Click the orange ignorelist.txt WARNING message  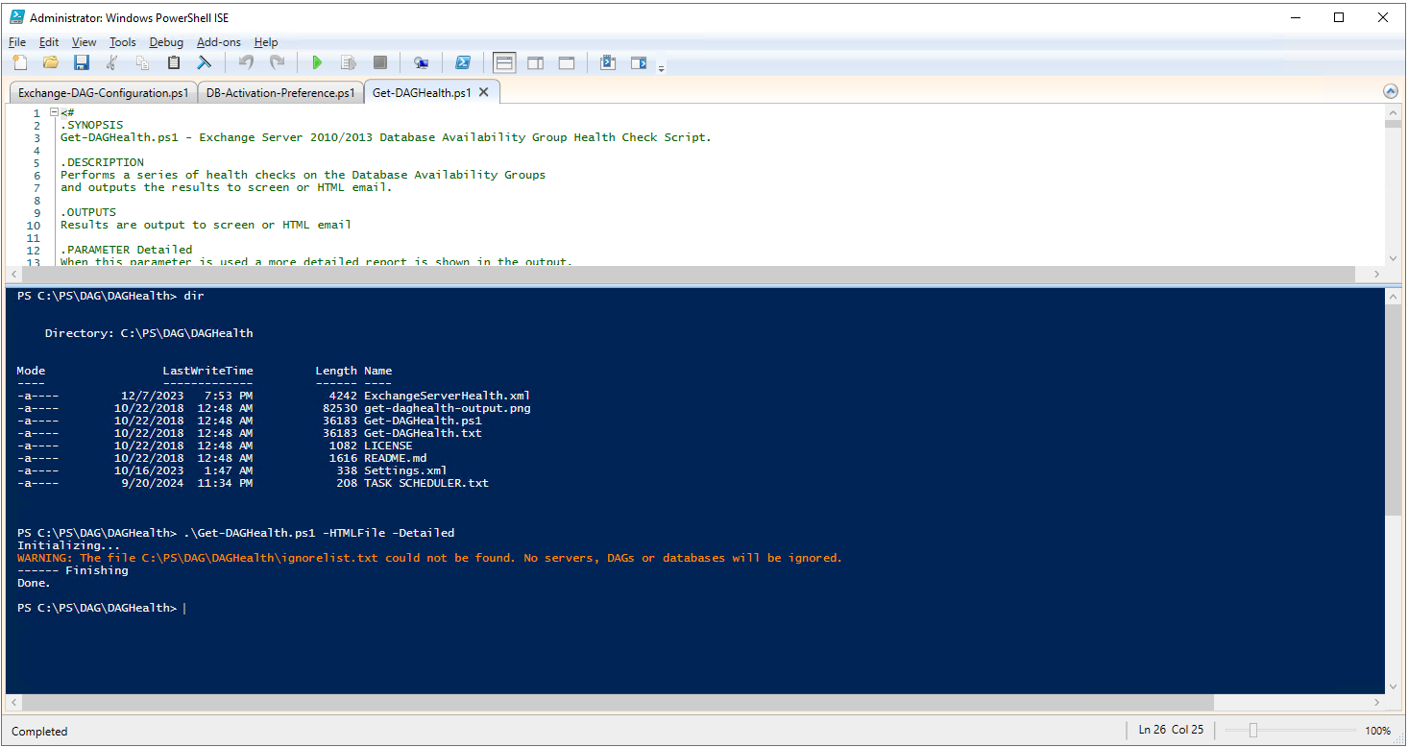pyautogui.click(x=429, y=558)
